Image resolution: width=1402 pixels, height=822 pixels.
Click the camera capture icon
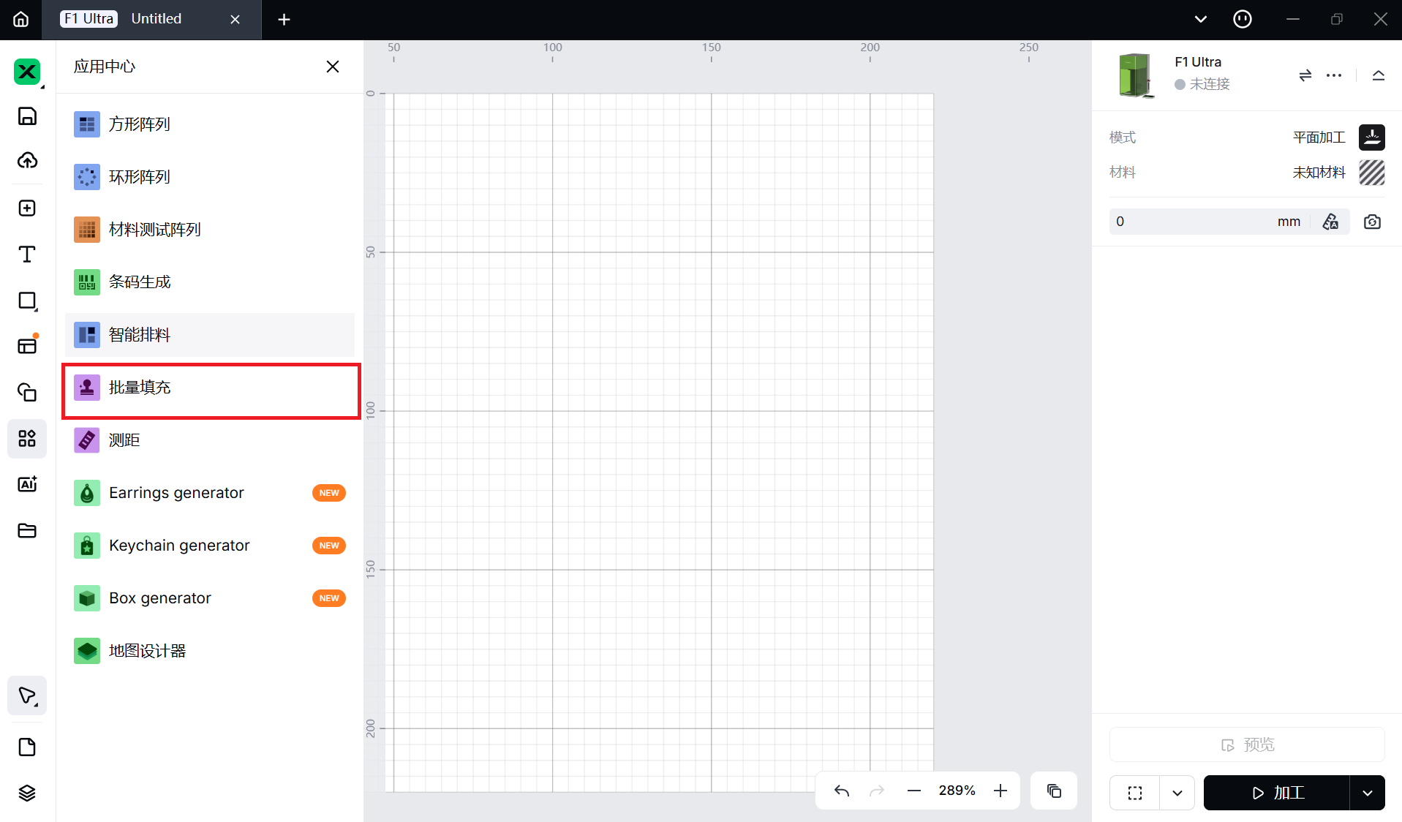1372,222
